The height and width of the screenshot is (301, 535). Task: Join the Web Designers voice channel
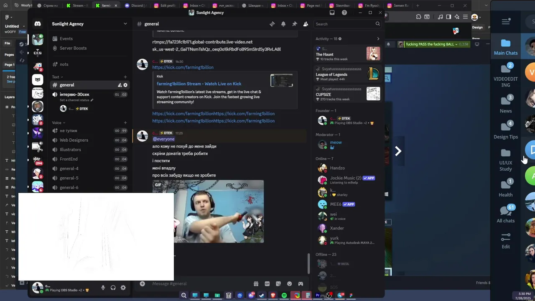click(74, 140)
